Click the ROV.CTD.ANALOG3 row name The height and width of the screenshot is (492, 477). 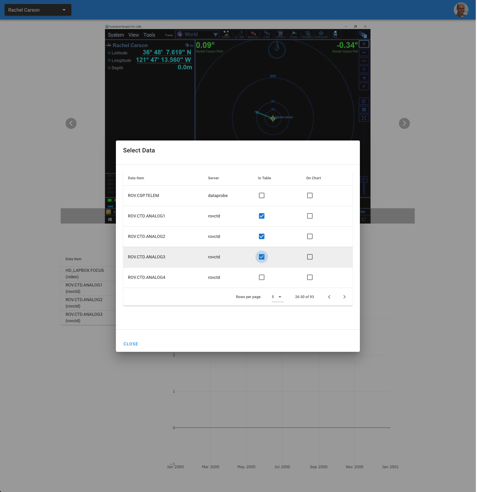(147, 257)
